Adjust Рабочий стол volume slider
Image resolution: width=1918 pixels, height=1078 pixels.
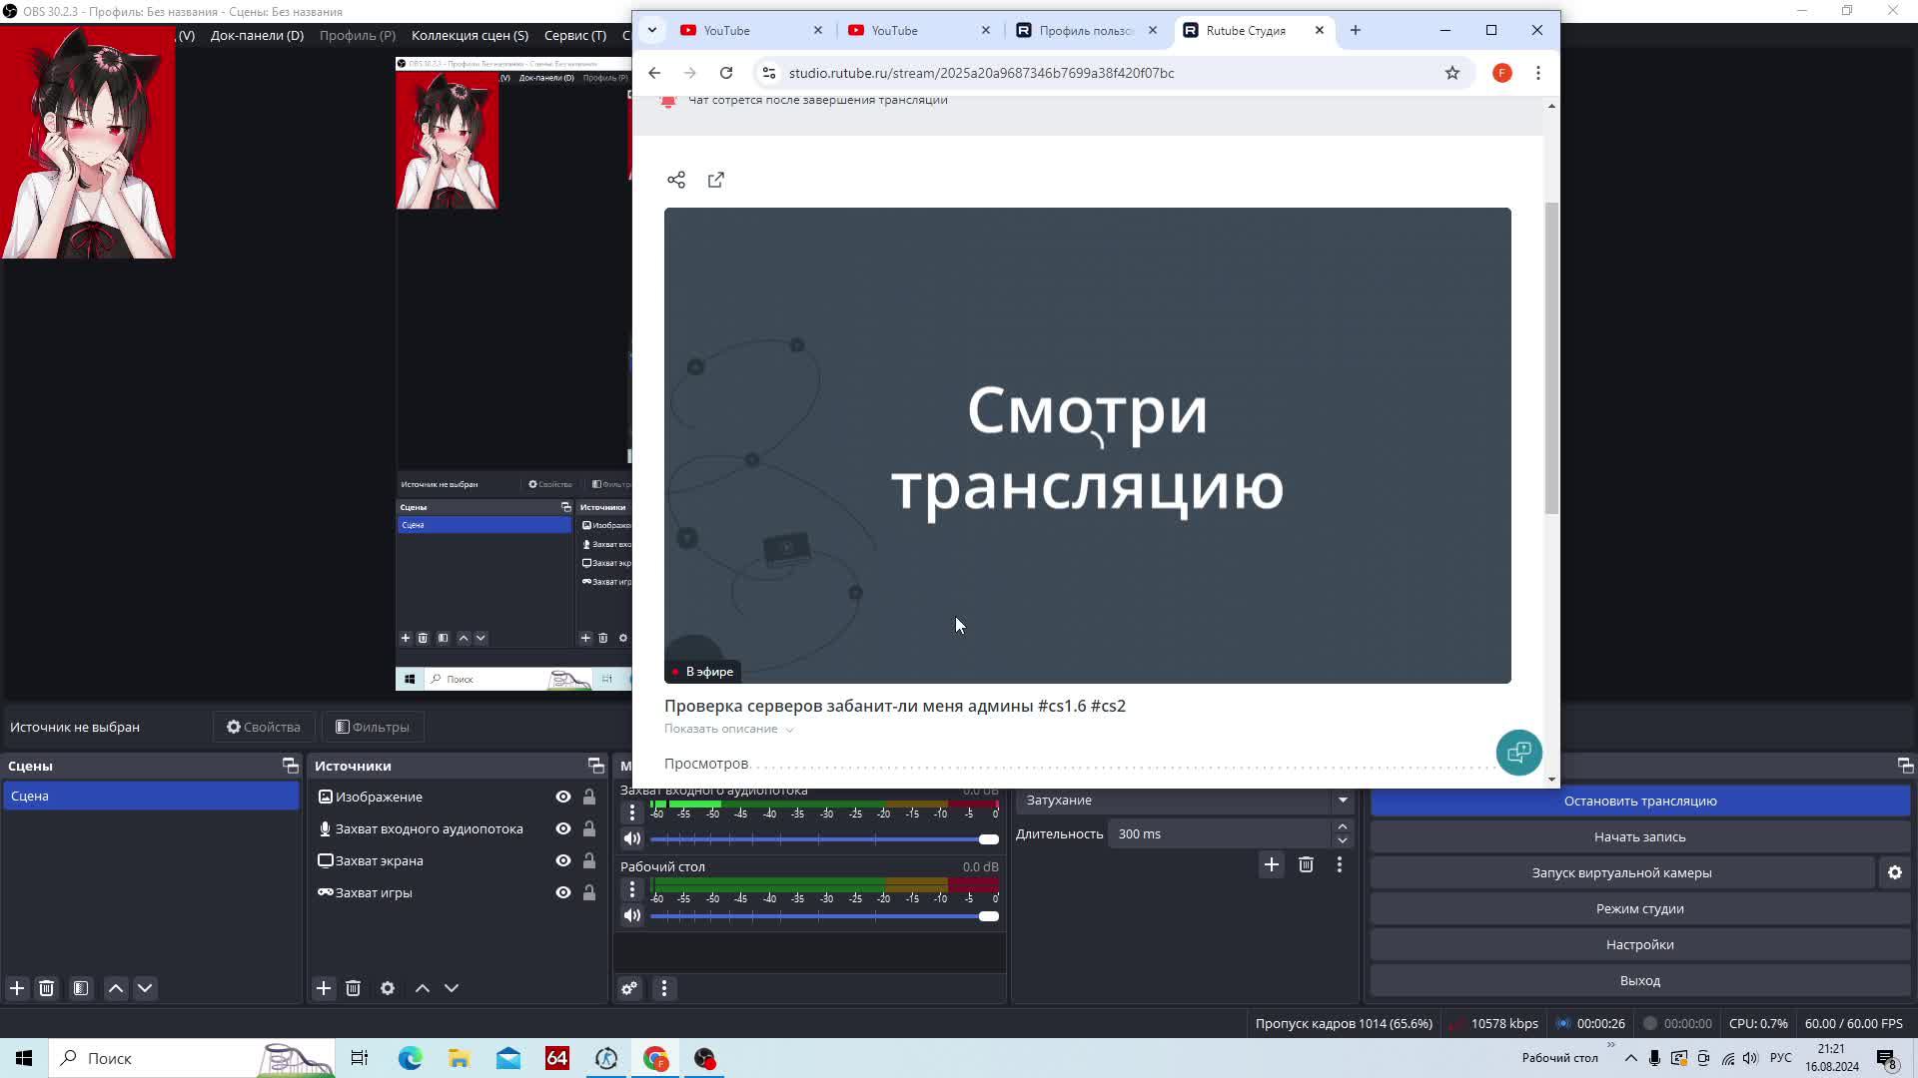tap(824, 916)
